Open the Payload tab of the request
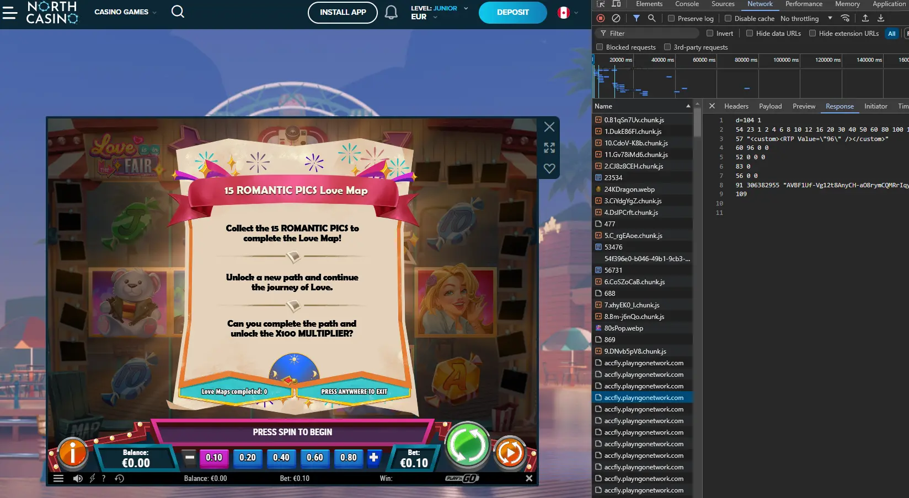This screenshot has height=498, width=909. click(x=770, y=106)
